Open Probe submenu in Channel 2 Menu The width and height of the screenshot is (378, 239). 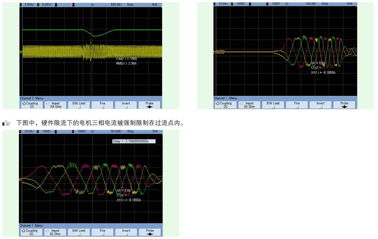150,105
